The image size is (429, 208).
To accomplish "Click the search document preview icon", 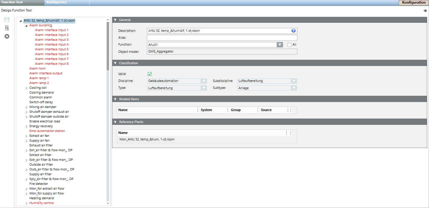I will [x=7, y=28].
